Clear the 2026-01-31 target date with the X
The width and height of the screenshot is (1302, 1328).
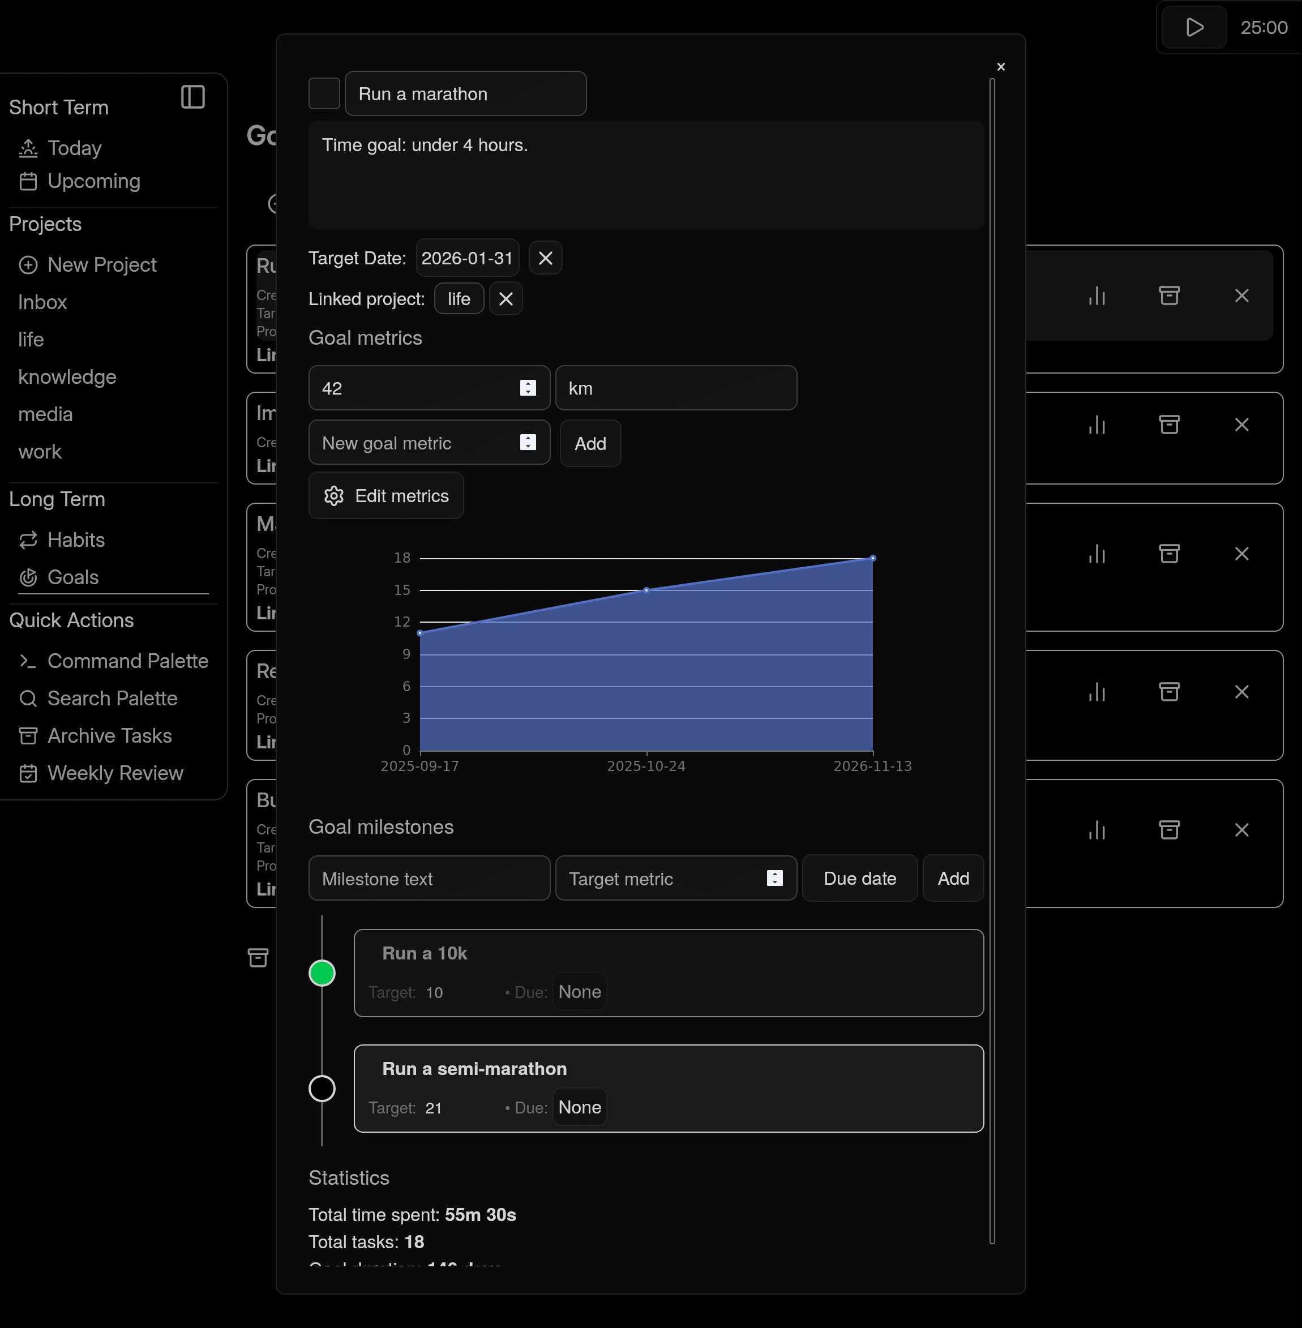tap(545, 258)
